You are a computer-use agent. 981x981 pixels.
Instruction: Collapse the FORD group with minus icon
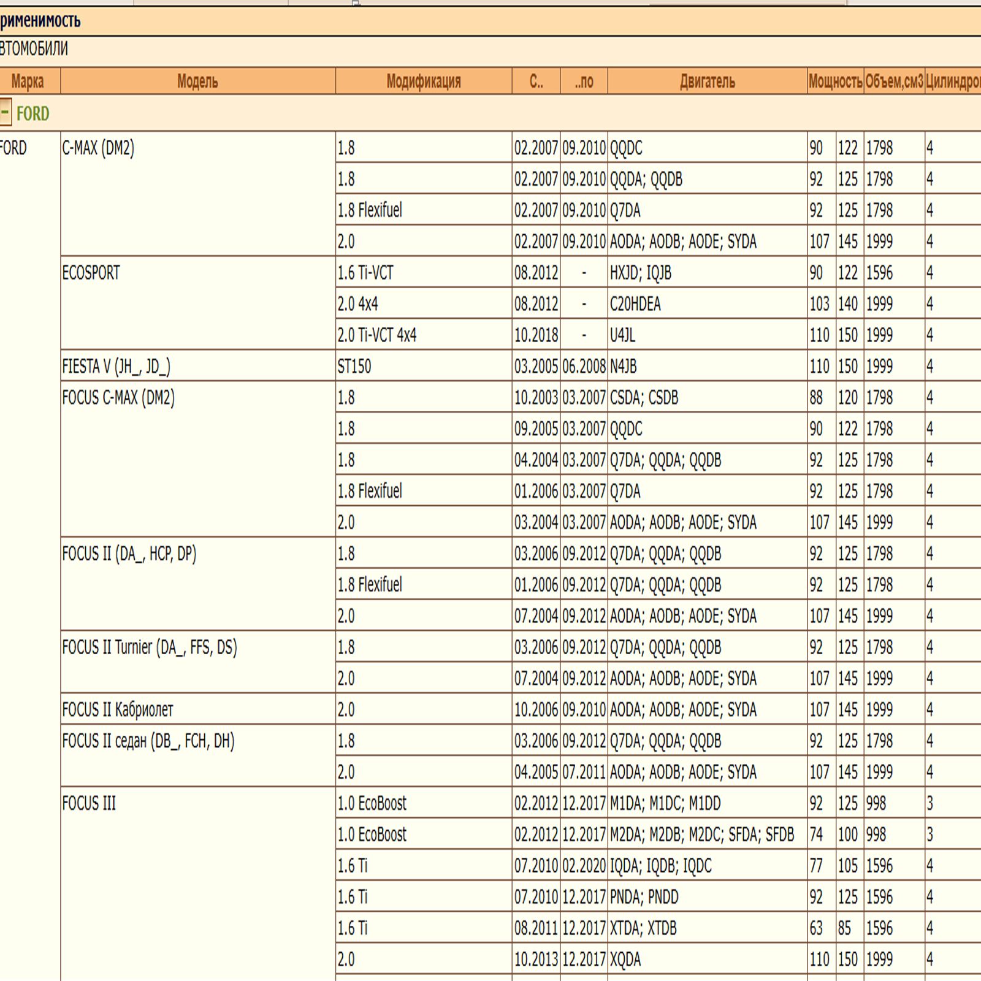[x=5, y=113]
